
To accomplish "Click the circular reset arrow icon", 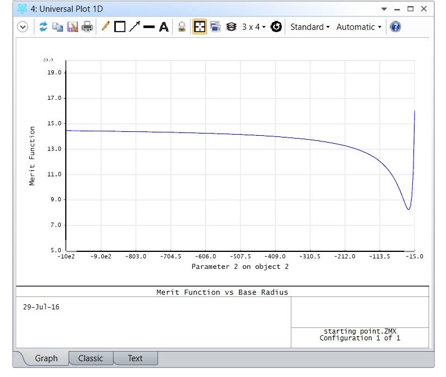I will pyautogui.click(x=276, y=27).
